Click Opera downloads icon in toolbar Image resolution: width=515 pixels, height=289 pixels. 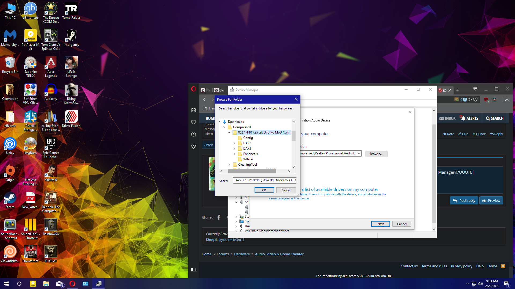click(507, 100)
